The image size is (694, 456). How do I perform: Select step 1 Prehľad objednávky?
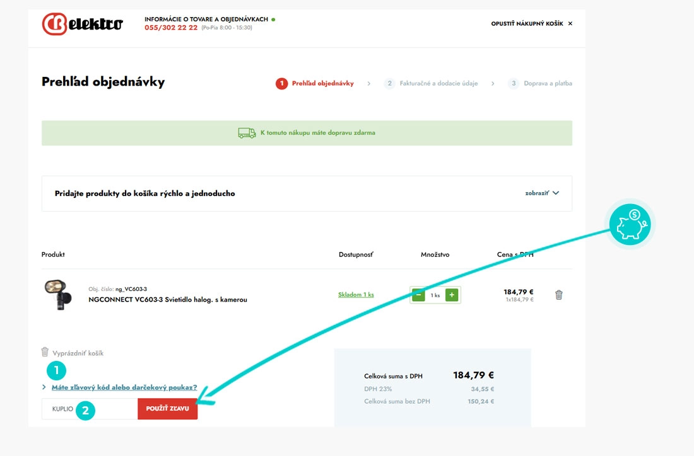pyautogui.click(x=315, y=83)
